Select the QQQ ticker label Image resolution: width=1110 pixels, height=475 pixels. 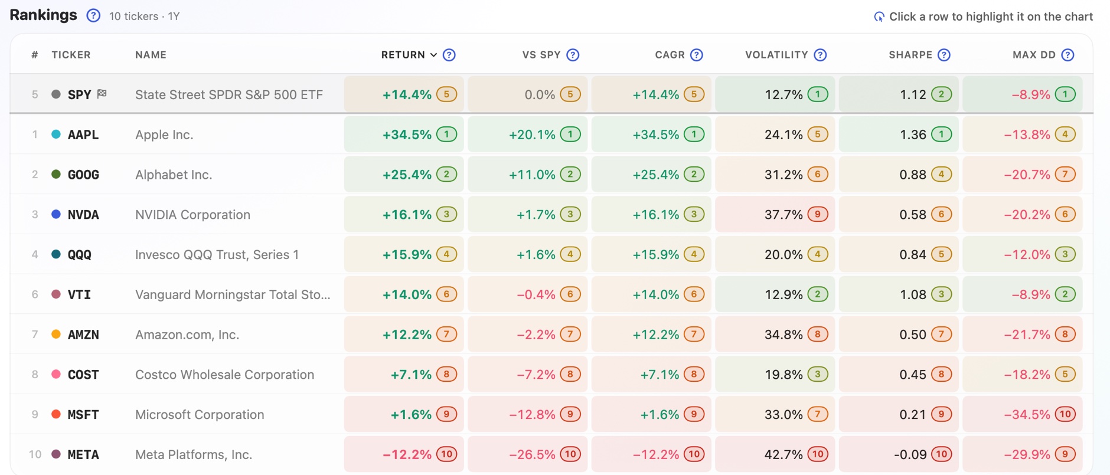tap(80, 255)
